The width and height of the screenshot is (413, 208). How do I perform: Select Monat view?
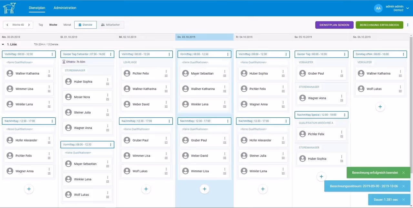pyautogui.click(x=67, y=25)
